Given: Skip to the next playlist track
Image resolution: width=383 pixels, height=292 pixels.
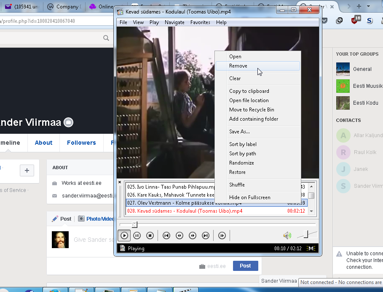Looking at the screenshot, I should click(x=206, y=235).
